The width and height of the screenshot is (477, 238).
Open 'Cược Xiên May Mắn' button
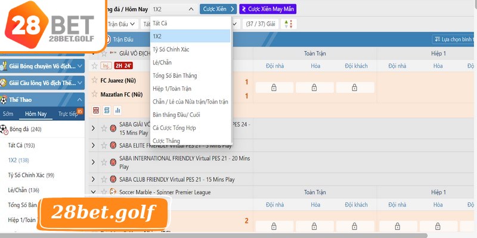click(268, 9)
